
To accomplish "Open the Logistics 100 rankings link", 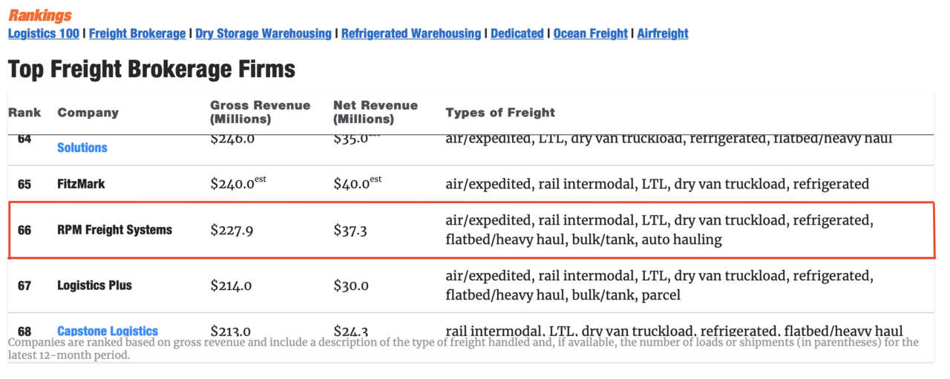I will tap(44, 33).
